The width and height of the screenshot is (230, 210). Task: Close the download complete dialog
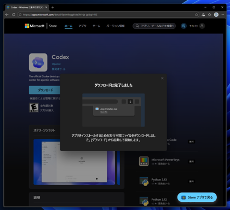click(x=162, y=78)
